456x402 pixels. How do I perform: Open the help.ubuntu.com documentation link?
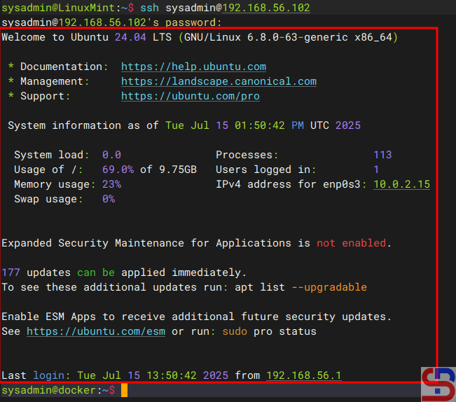click(193, 67)
